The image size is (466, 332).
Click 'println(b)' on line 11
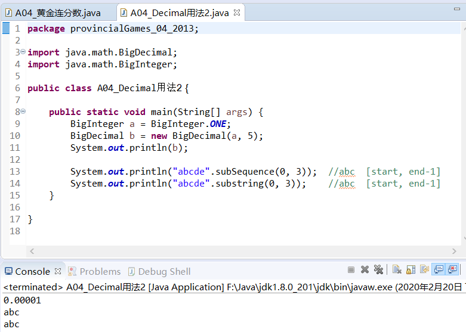coord(156,148)
